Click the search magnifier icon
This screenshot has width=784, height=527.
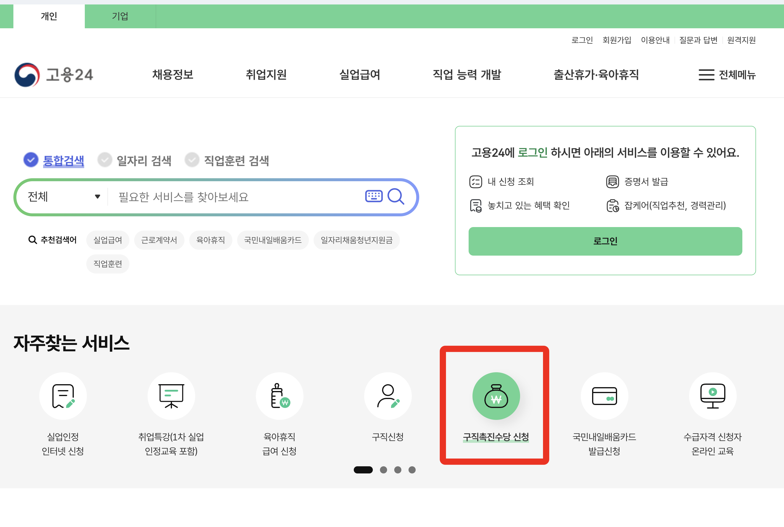(397, 197)
